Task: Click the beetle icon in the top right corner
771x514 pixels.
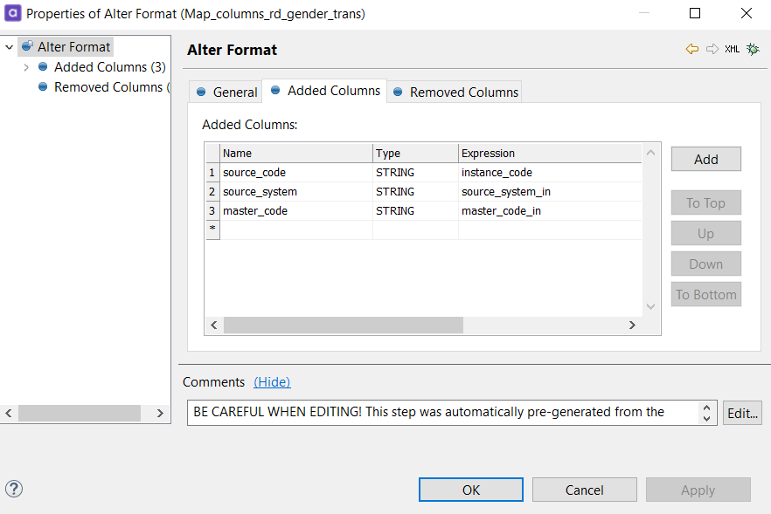Action: 752,51
